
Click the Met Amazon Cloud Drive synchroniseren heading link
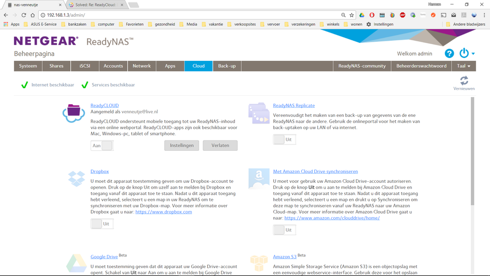point(315,171)
